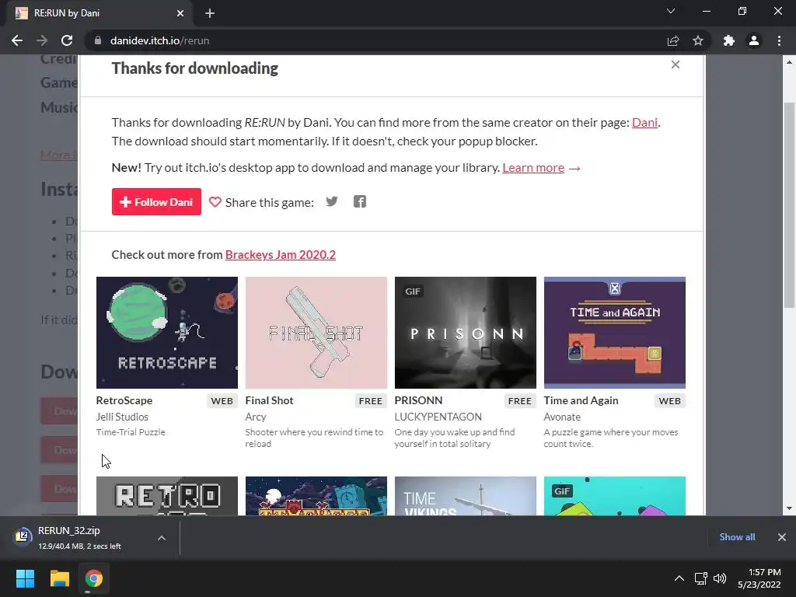Close the downloads bar
The width and height of the screenshot is (796, 597).
click(x=782, y=536)
